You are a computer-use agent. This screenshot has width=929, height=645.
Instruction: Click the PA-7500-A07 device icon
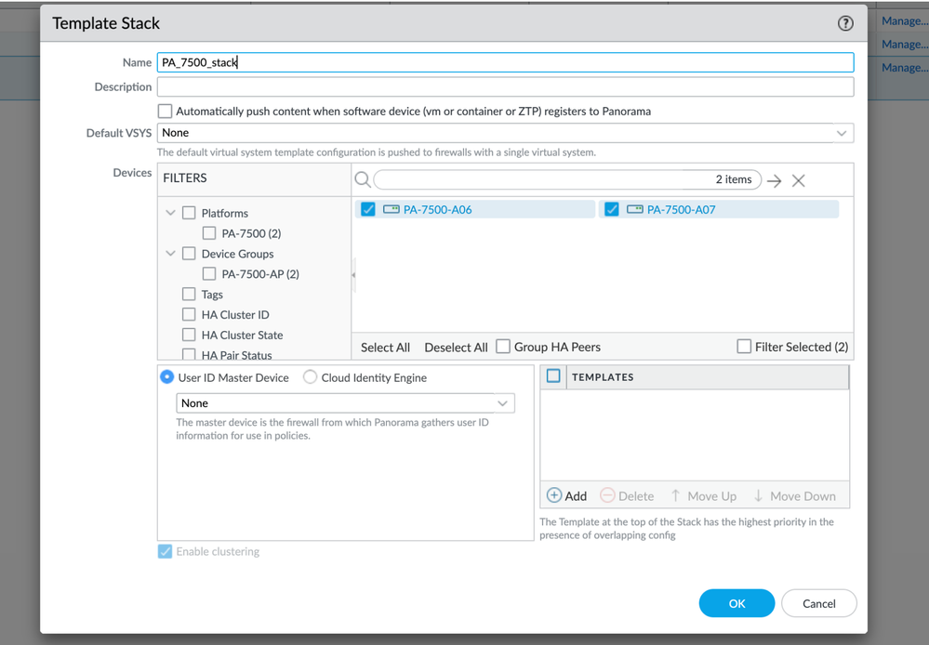pyautogui.click(x=634, y=209)
